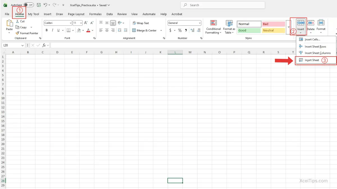Switch to the Page Layout tab

76,14
